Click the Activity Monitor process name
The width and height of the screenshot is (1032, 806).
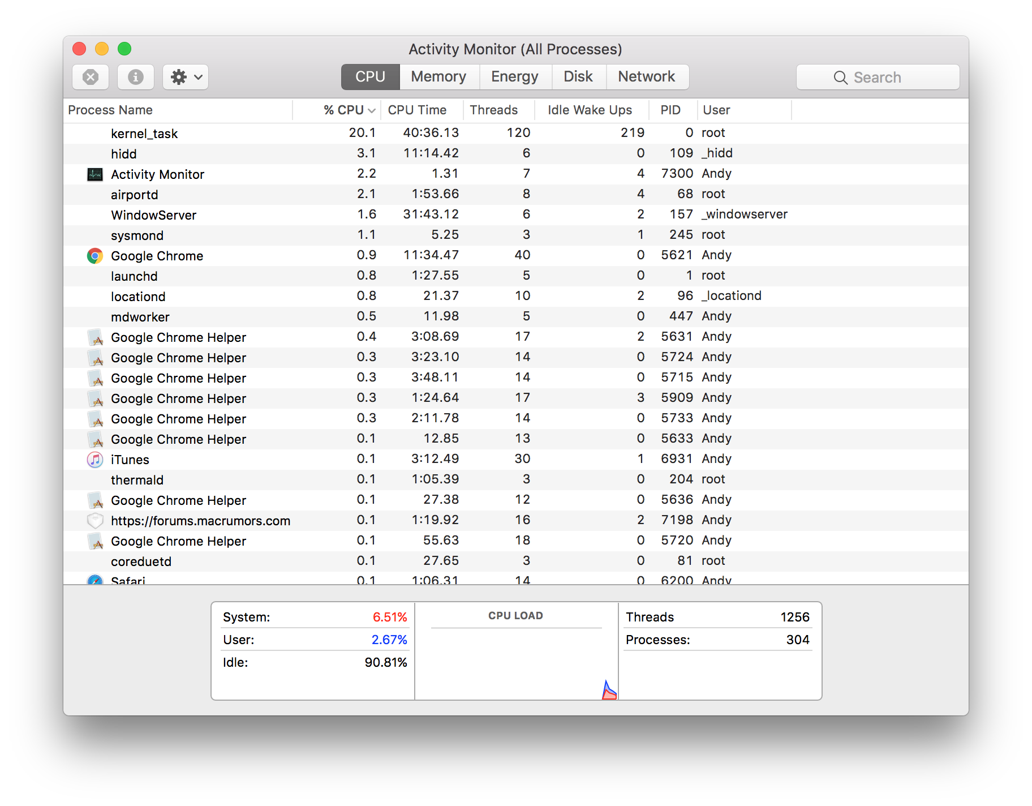point(157,174)
